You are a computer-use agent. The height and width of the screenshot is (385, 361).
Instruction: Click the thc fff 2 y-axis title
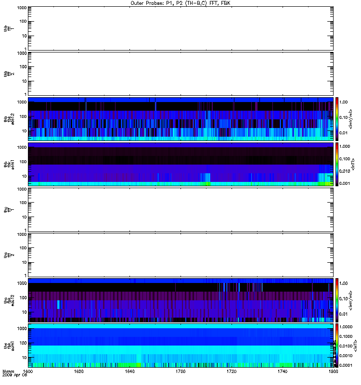[9, 255]
